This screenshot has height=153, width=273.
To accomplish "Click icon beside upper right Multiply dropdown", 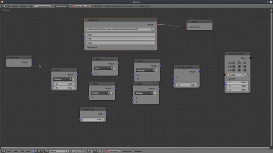I will pos(157,70).
